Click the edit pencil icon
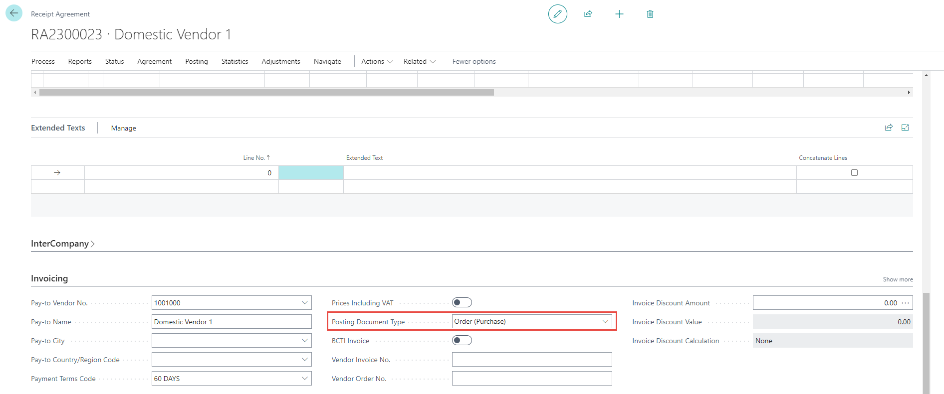Viewport: 944px width, 394px height. click(x=557, y=14)
